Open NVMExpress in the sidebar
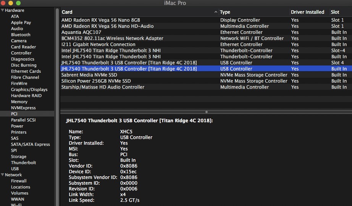352x206 pixels. (23, 108)
